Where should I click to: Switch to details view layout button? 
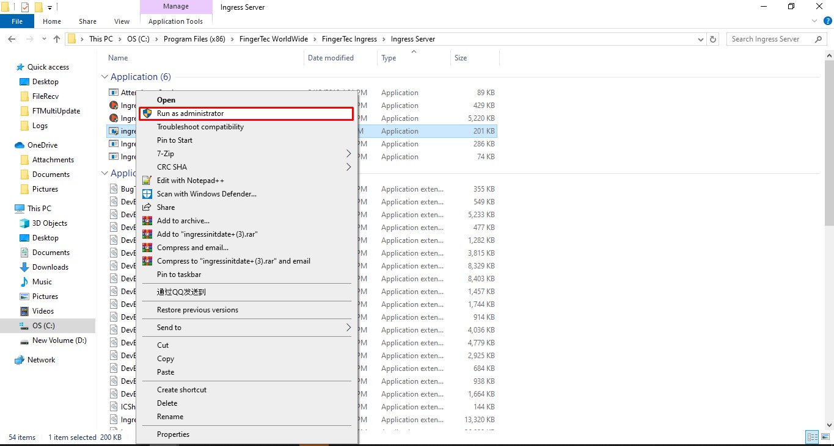pos(812,437)
